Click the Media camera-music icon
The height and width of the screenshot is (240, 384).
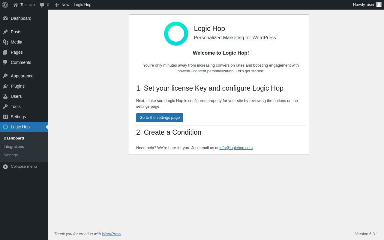5,42
